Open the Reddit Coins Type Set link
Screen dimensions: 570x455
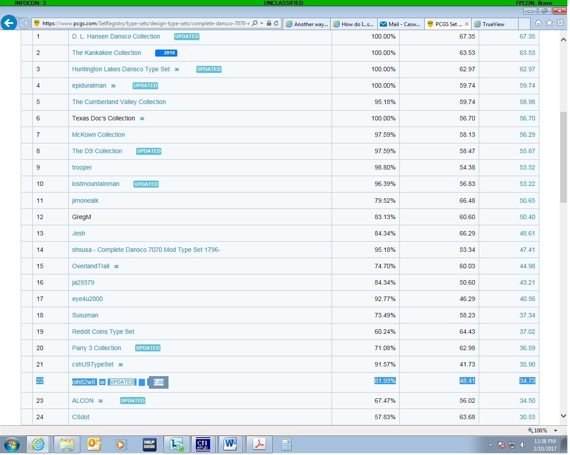coord(103,332)
